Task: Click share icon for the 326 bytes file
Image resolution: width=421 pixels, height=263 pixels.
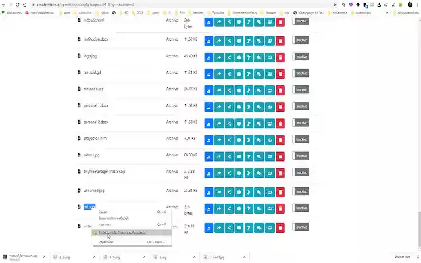Action: click(229, 209)
